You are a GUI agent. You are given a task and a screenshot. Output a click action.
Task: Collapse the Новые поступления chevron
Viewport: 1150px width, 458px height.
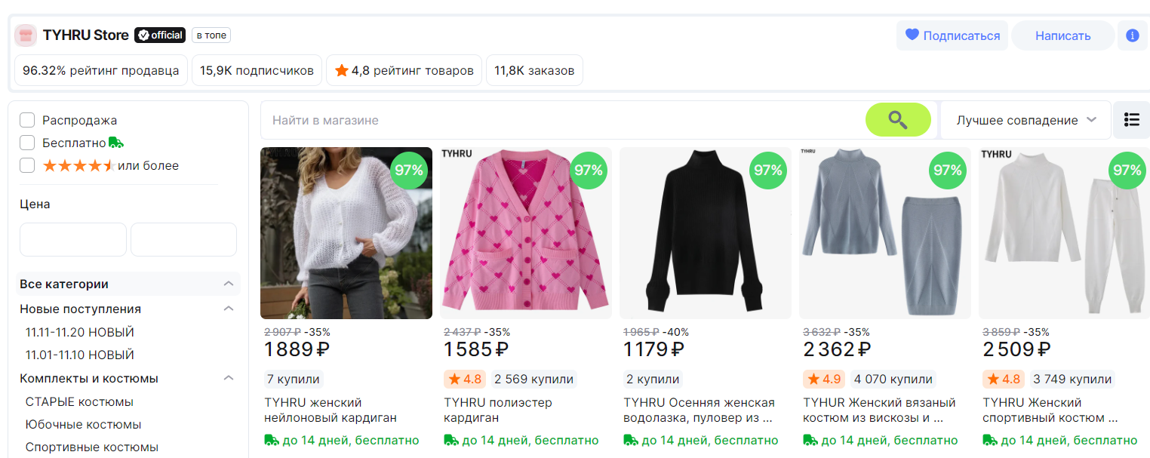point(229,309)
